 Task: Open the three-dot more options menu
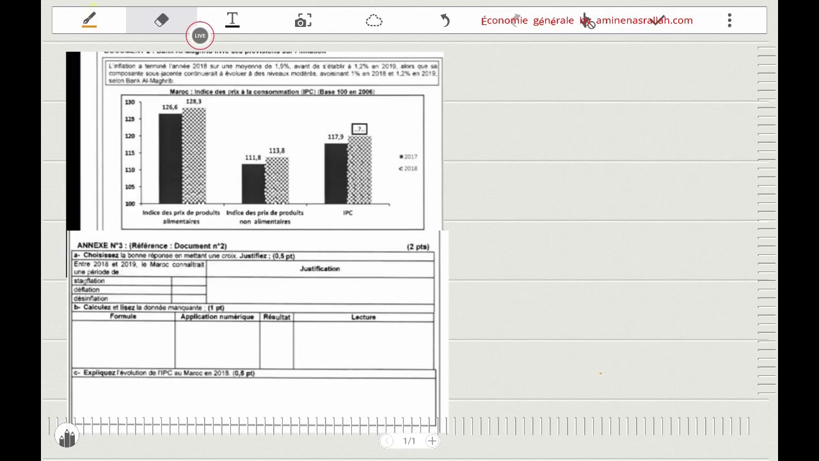point(729,20)
